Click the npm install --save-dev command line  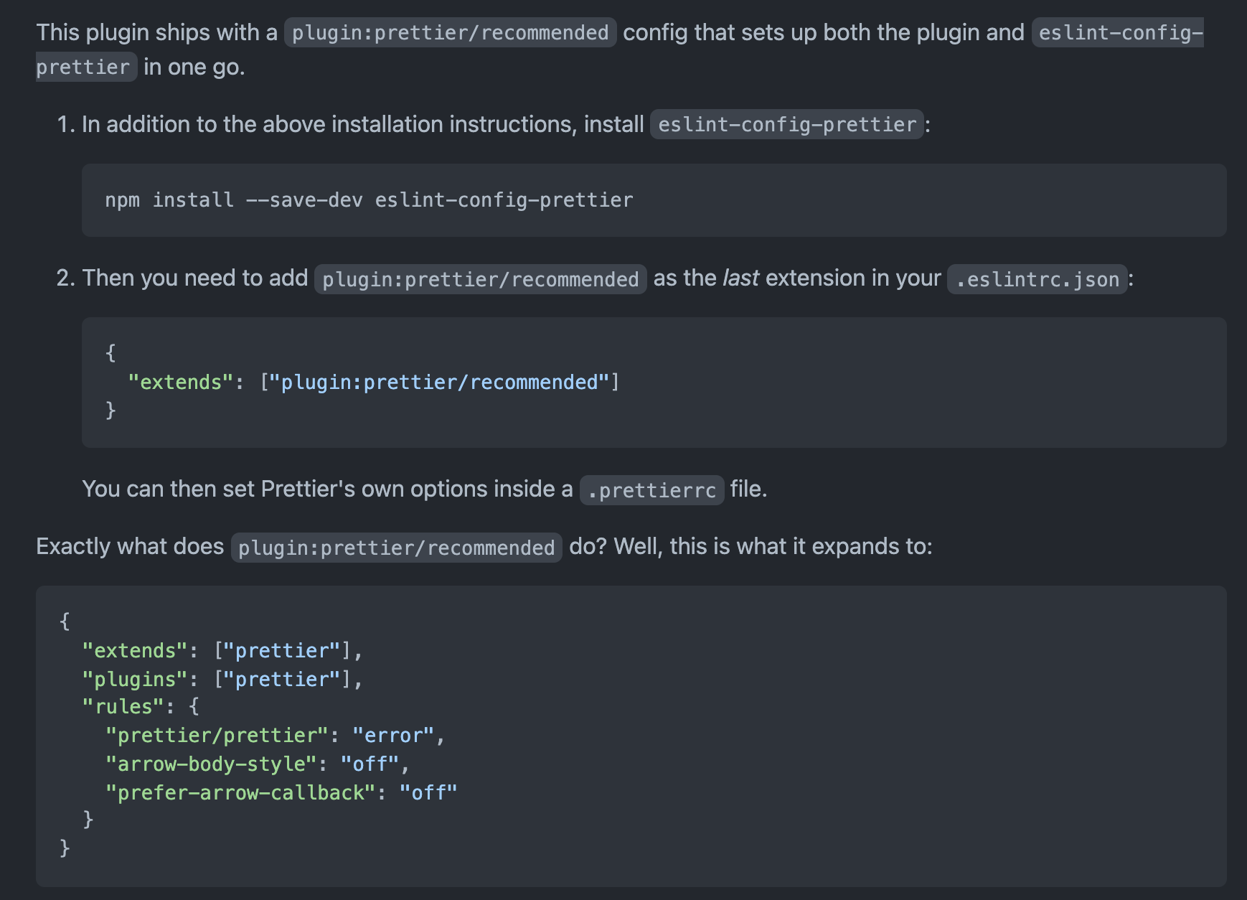[x=369, y=200]
